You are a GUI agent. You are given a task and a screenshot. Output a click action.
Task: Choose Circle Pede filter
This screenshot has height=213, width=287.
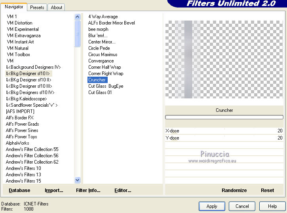(x=99, y=48)
